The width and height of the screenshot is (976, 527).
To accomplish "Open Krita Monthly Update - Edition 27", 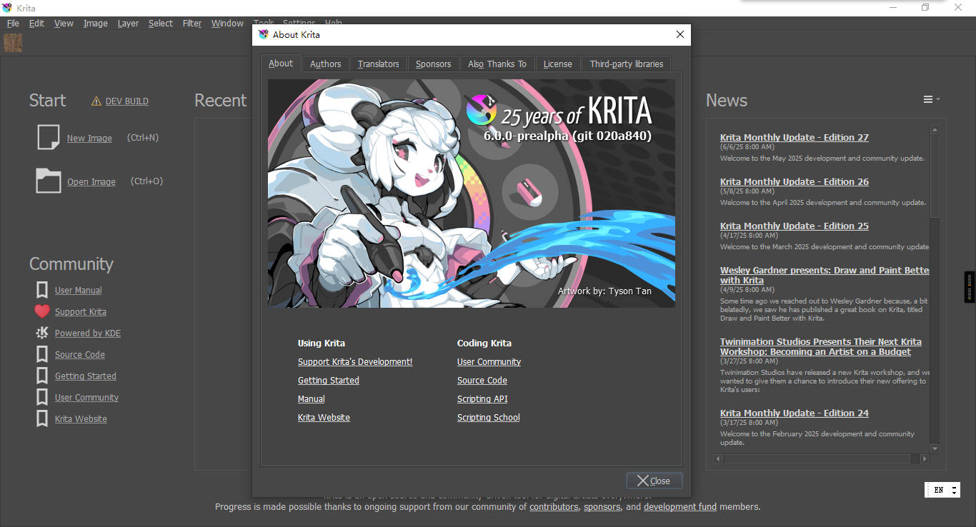I will (794, 138).
